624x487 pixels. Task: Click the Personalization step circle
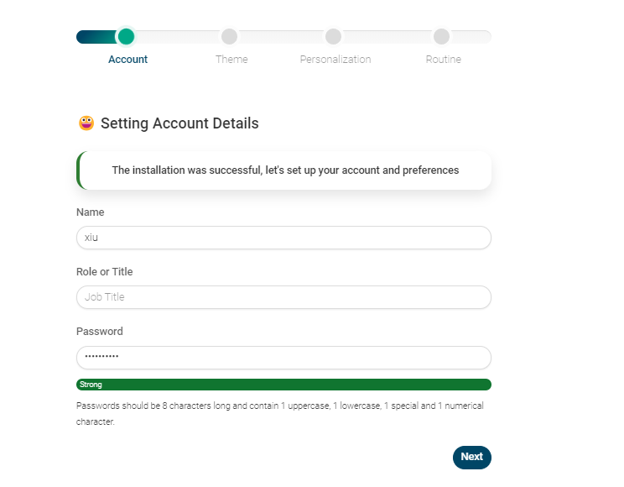point(333,36)
